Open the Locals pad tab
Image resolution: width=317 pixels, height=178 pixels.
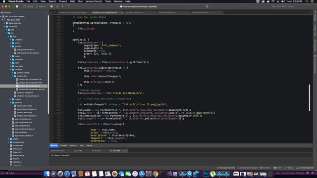point(78,151)
